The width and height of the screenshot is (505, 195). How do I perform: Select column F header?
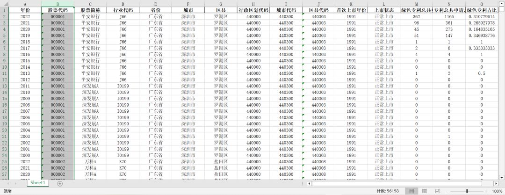[x=188, y=4]
